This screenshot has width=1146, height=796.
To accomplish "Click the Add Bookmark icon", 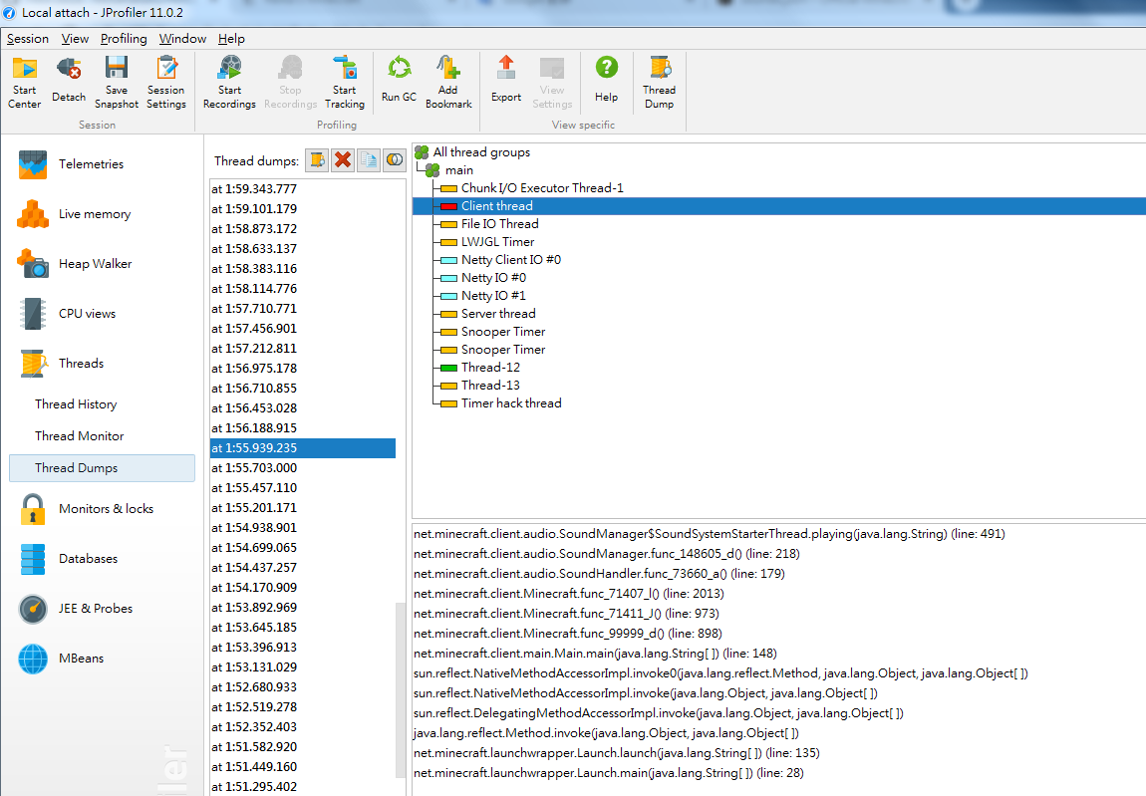I will point(448,82).
